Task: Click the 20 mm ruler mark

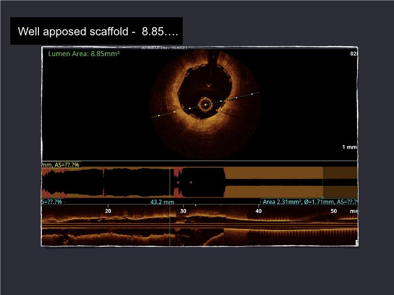Action: [108, 211]
